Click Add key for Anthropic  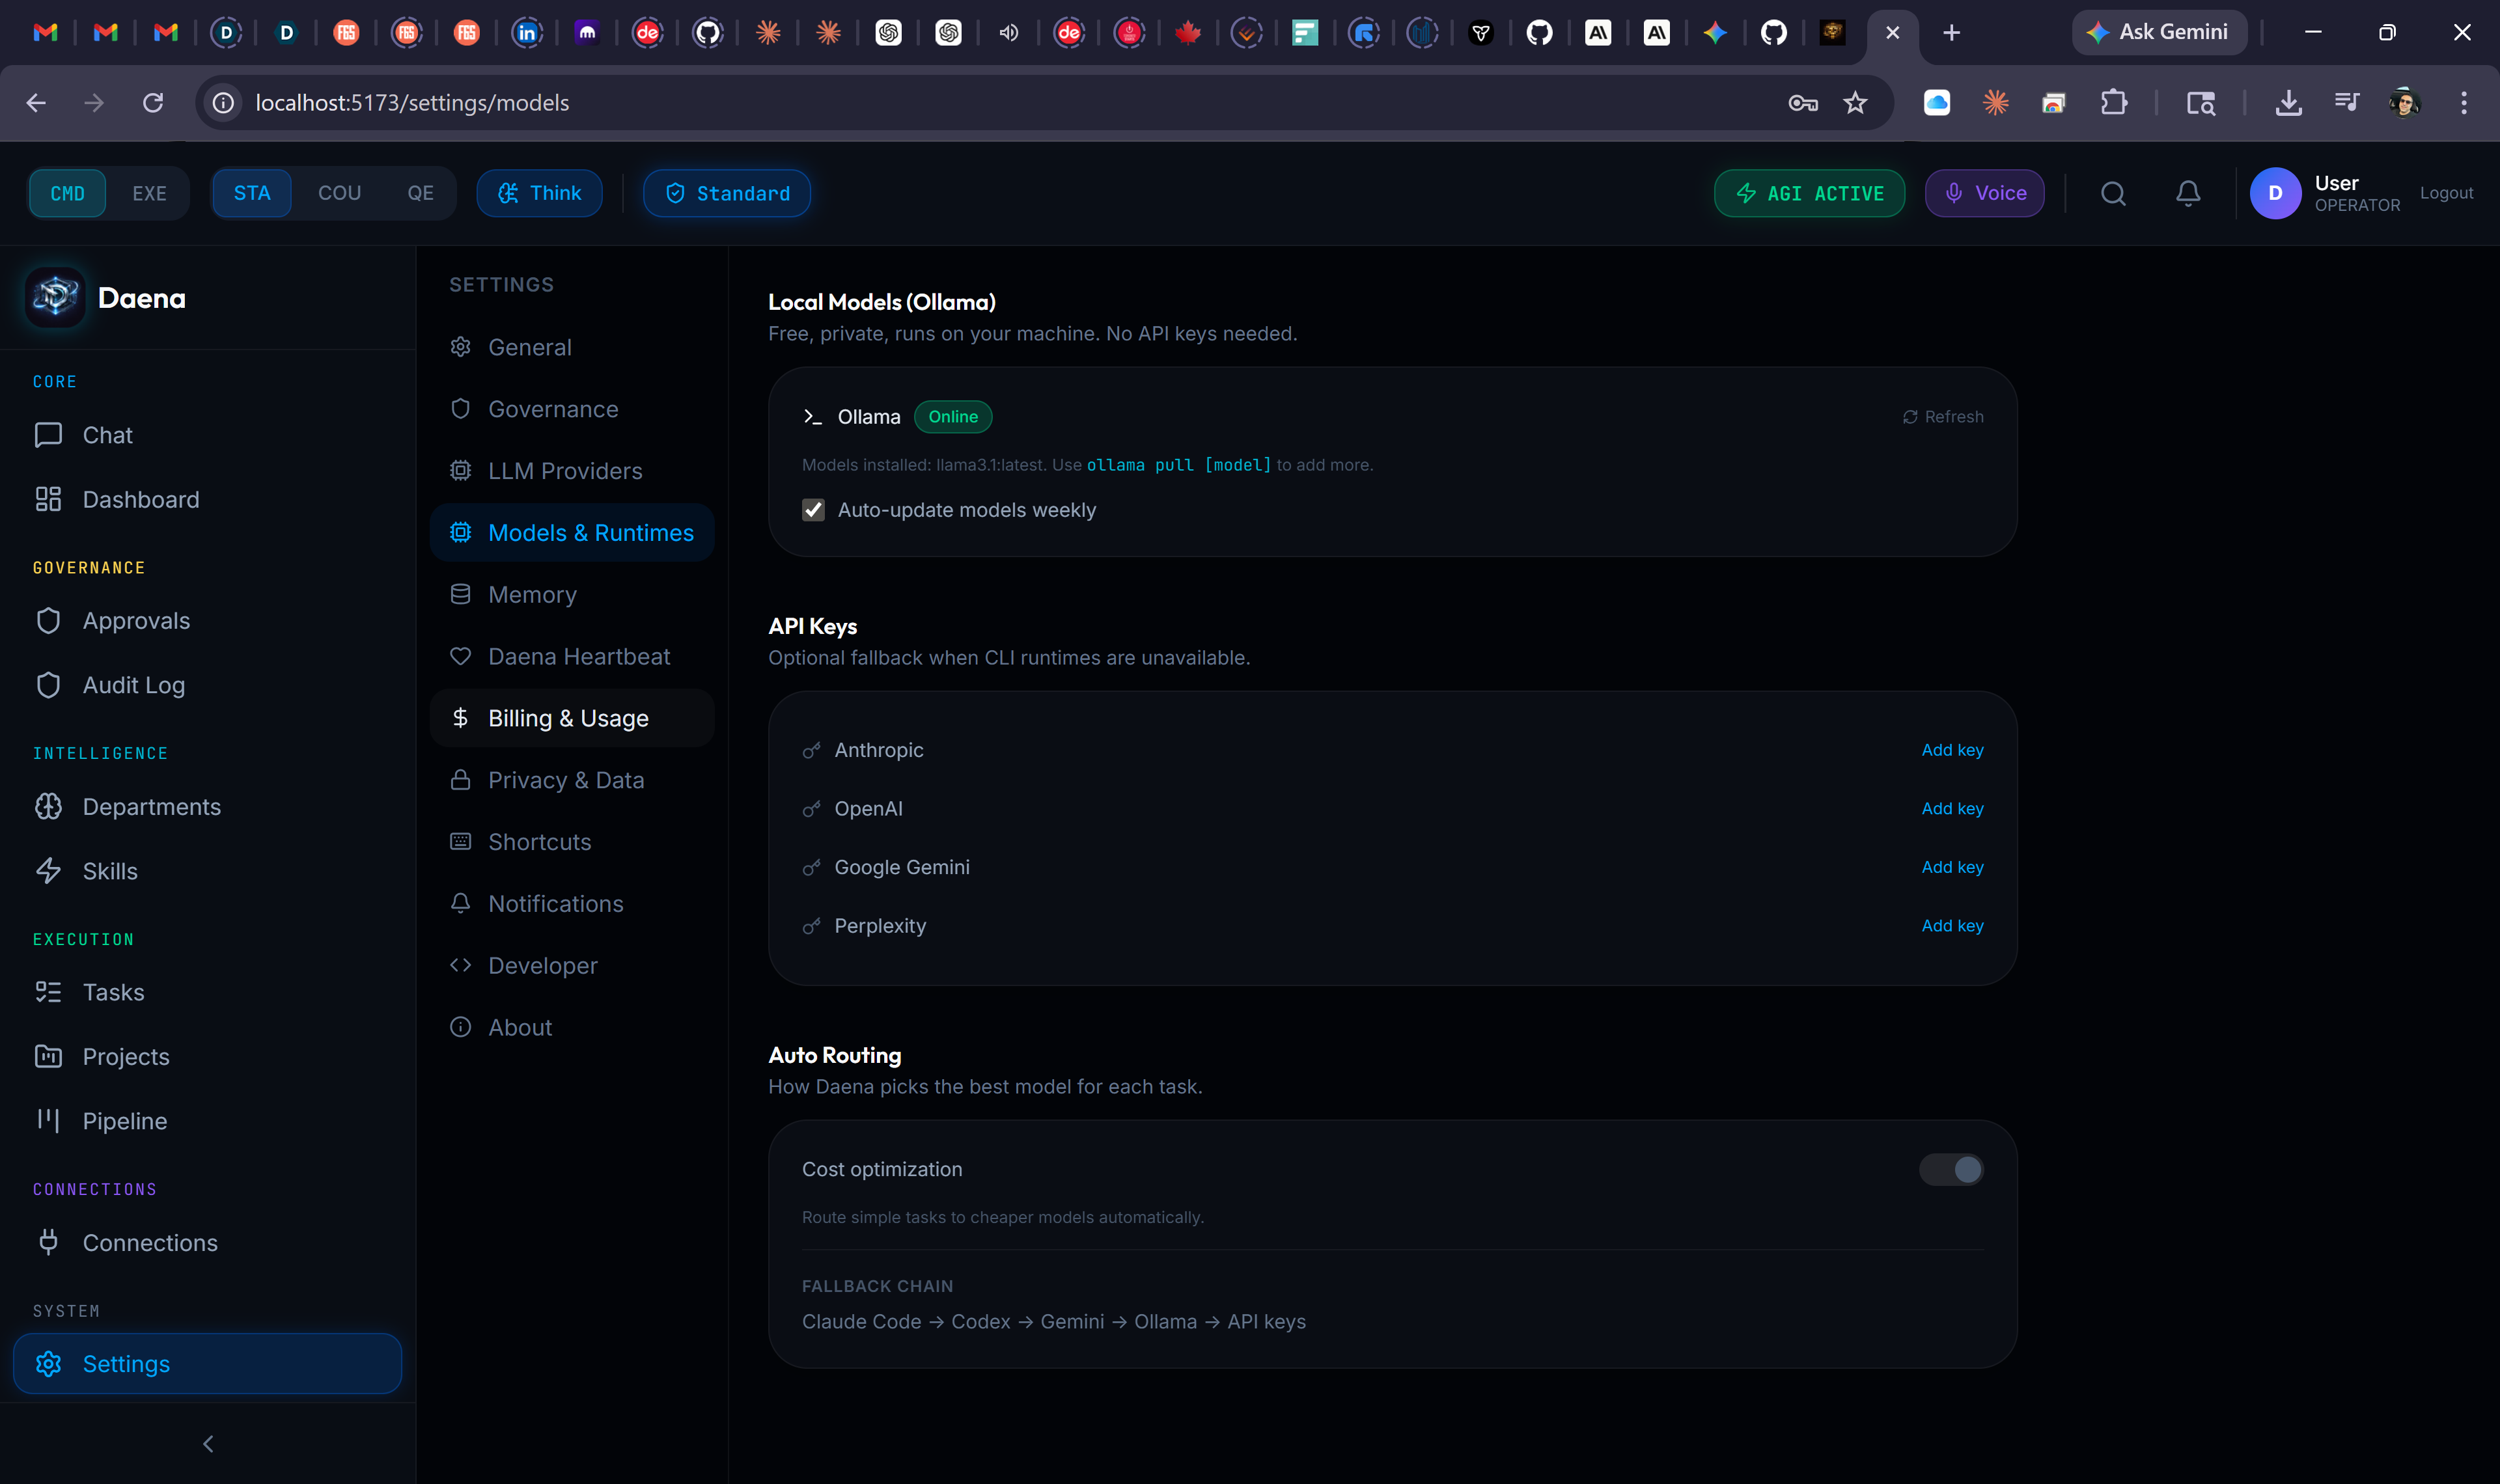point(1951,750)
